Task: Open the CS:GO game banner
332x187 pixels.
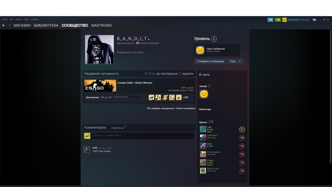Action: 100,86
